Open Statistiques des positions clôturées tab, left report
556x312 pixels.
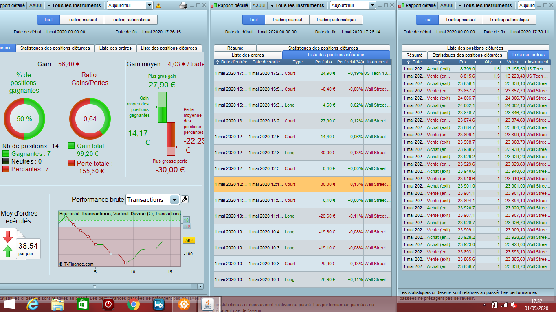[x=55, y=48]
